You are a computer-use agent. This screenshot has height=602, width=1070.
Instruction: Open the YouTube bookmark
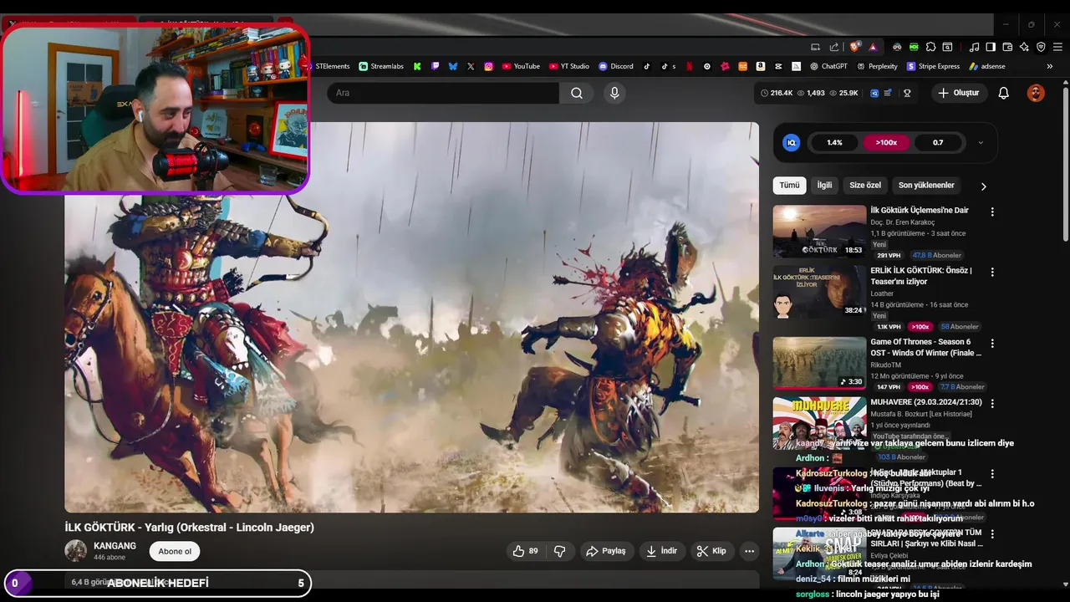(x=521, y=66)
